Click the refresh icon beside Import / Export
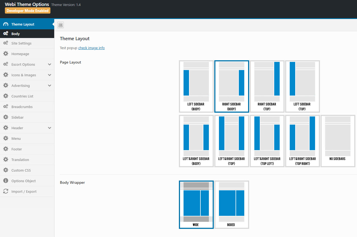The height and width of the screenshot is (237, 357). (x=6, y=191)
